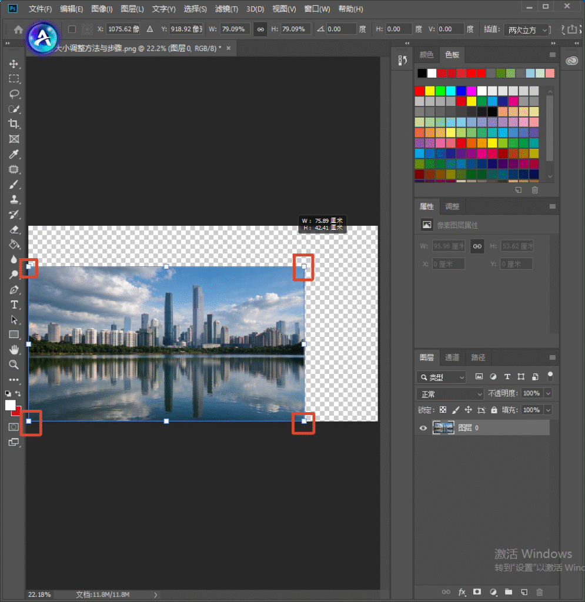
Task: Expand the 填充 fill dropdown arrow
Action: coord(548,410)
